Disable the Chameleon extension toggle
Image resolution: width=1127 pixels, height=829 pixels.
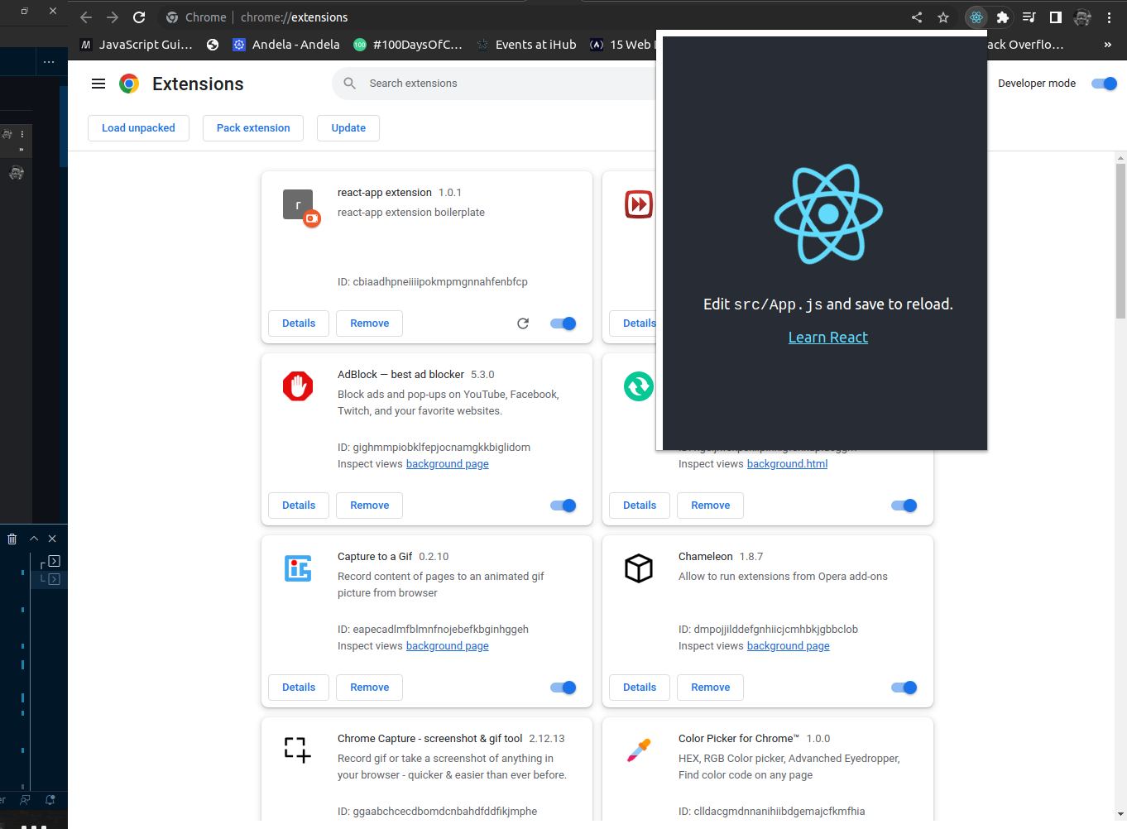pos(904,688)
